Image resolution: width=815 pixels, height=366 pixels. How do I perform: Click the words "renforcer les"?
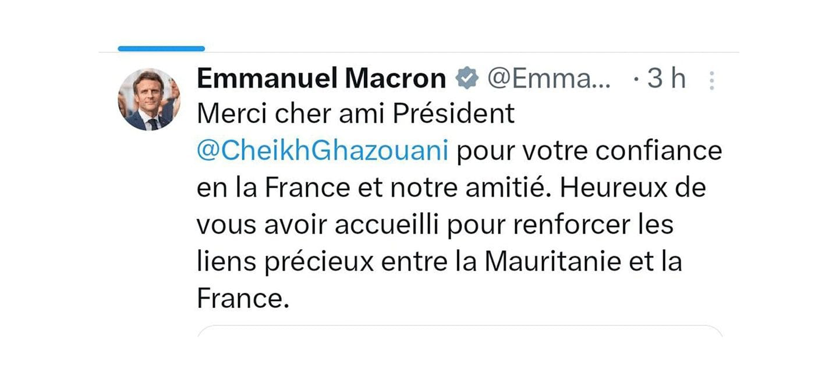(x=590, y=225)
